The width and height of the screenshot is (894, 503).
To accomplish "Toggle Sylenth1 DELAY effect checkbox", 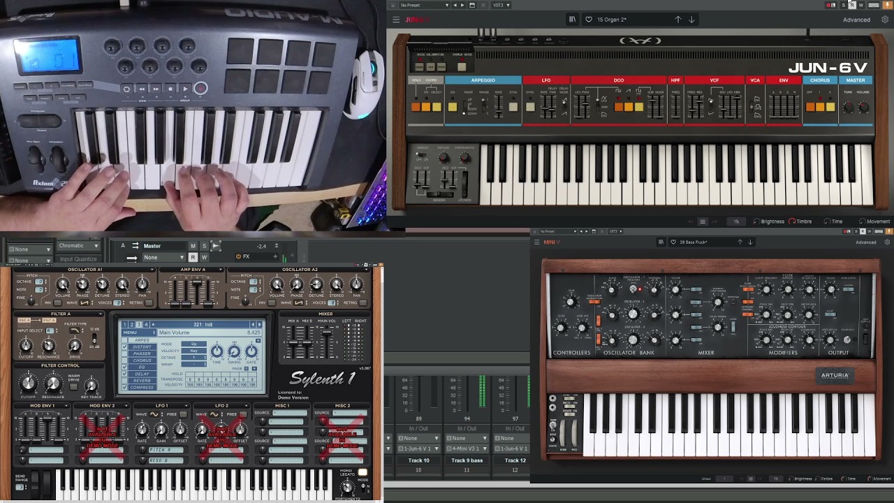I will [125, 374].
